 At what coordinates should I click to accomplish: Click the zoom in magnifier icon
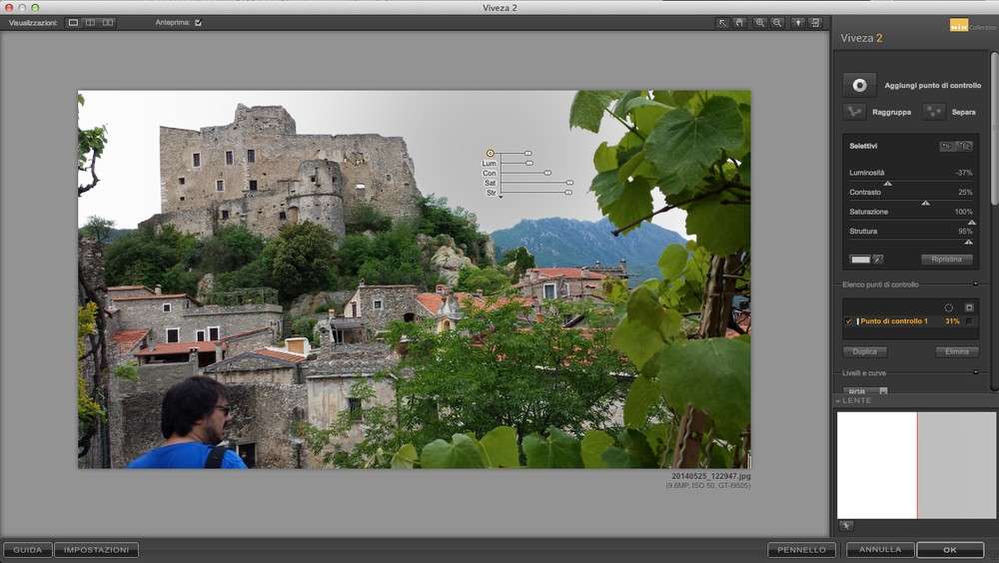pyautogui.click(x=760, y=22)
